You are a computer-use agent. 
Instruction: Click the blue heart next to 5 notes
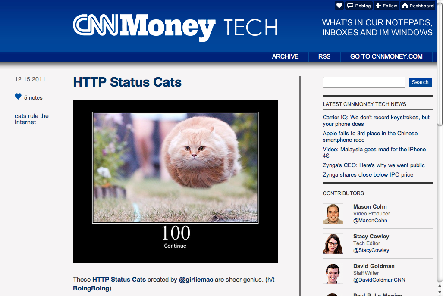click(x=18, y=97)
